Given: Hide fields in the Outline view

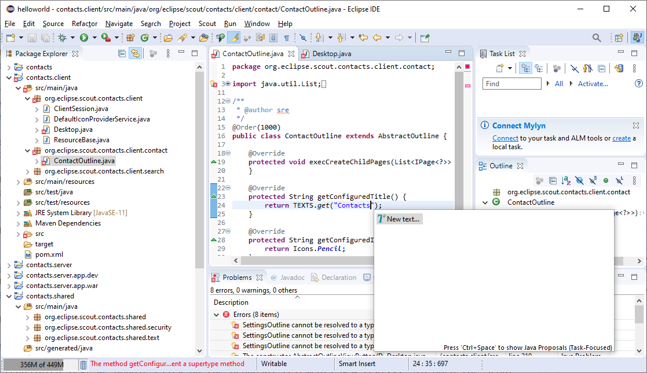Looking at the screenshot, I should pos(579,180).
